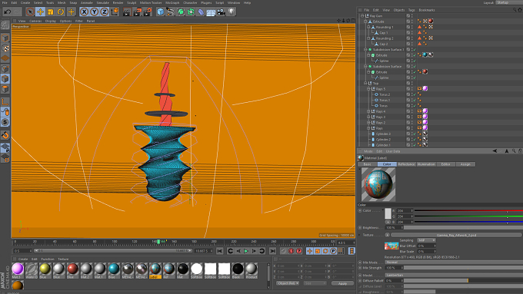
Task: Open the Material Manager Texture menu
Action: pyautogui.click(x=63, y=259)
